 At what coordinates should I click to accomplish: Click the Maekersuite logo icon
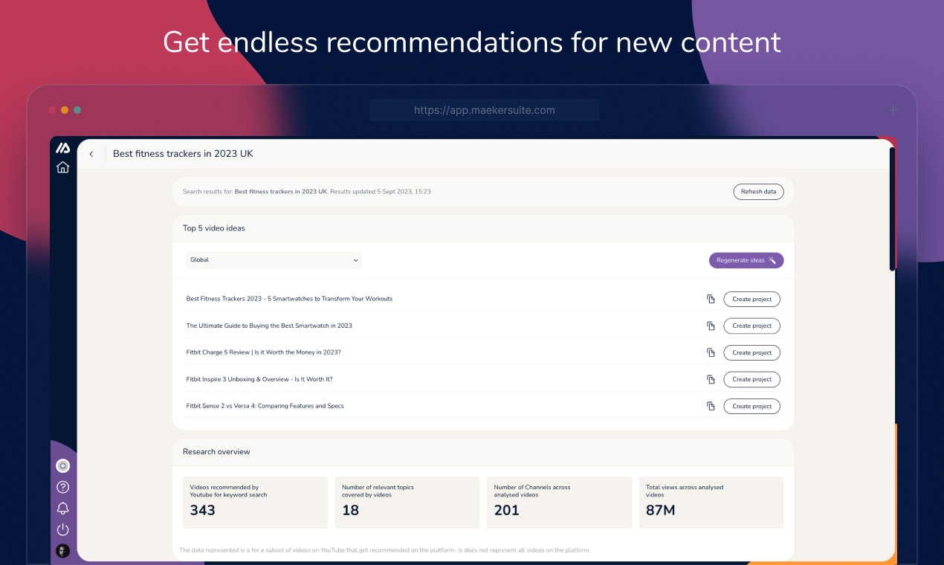(x=63, y=148)
